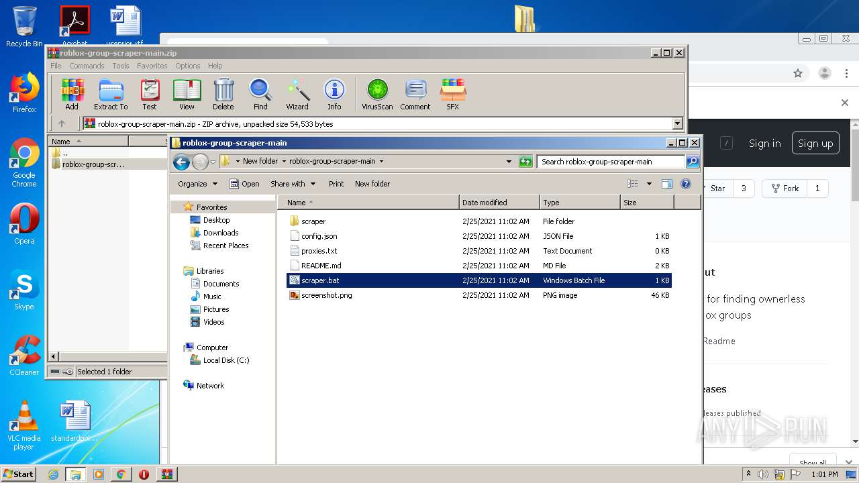Click the WinRAR Info icon
This screenshot has width=859, height=483.
334,95
